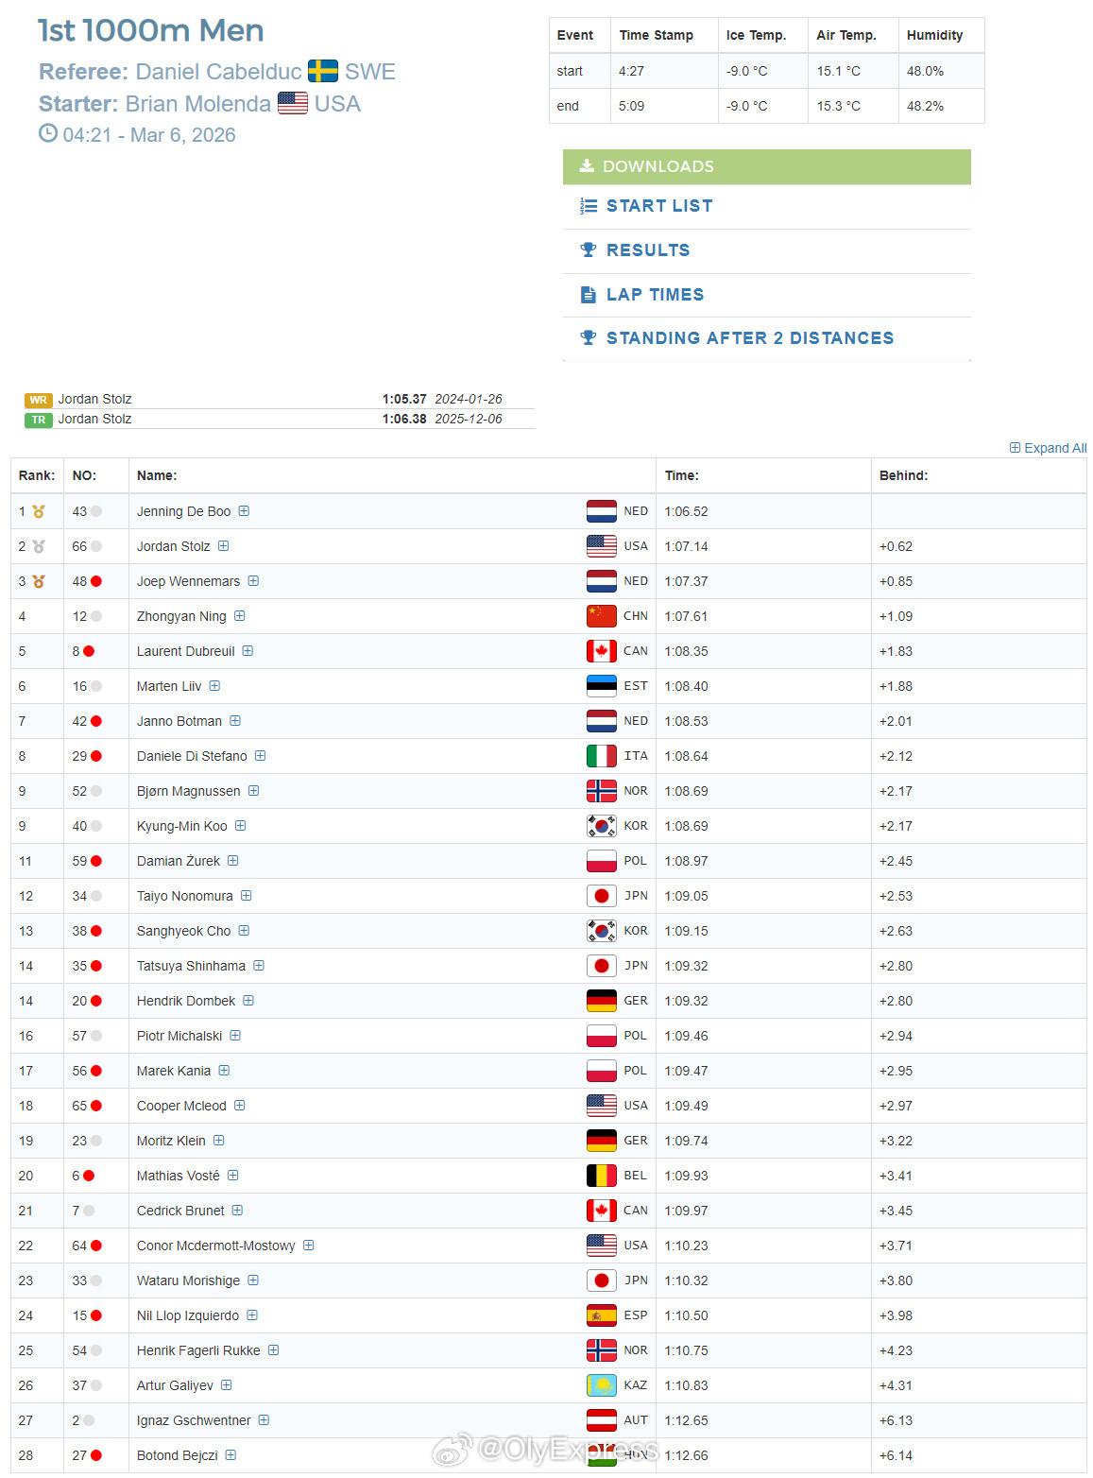Expand Daniele Di Stefano row details

tap(260, 756)
